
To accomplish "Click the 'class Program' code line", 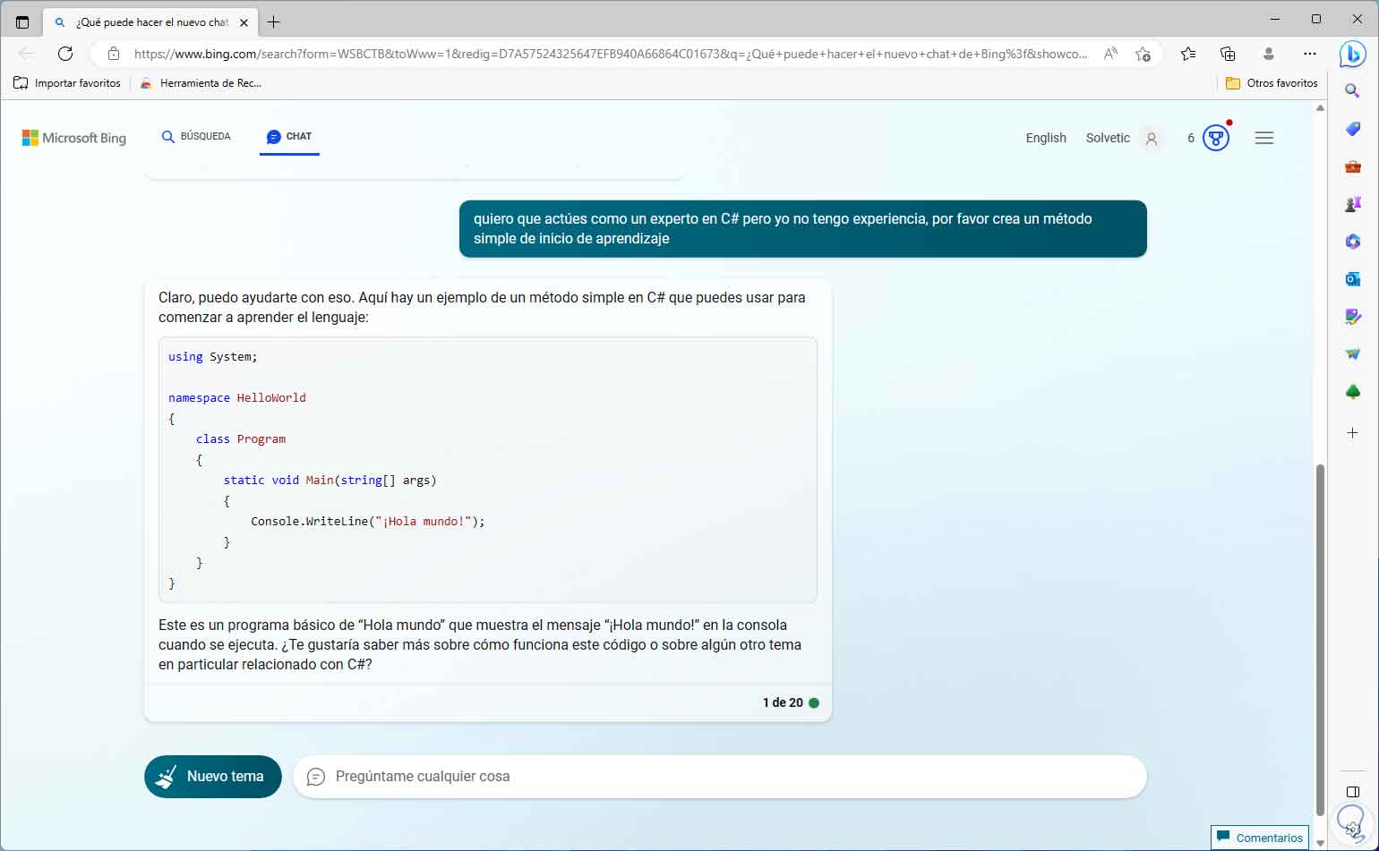I will pos(241,438).
